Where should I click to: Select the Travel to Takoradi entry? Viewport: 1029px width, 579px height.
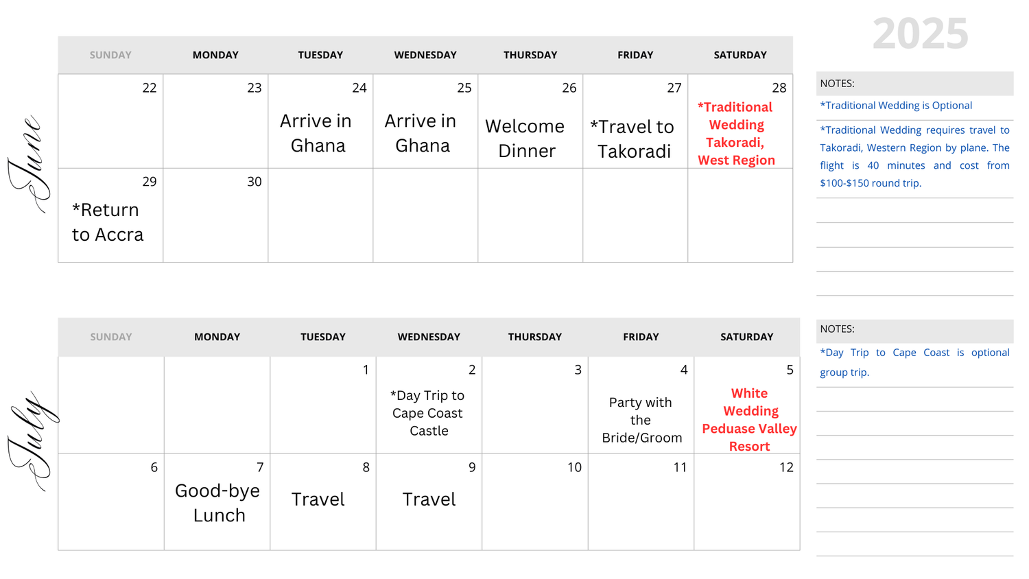point(633,139)
